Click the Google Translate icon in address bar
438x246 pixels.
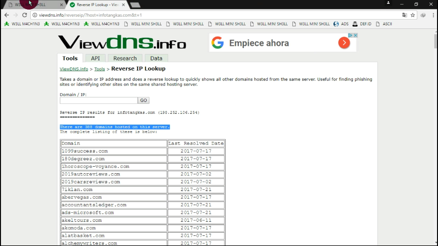tap(404, 15)
